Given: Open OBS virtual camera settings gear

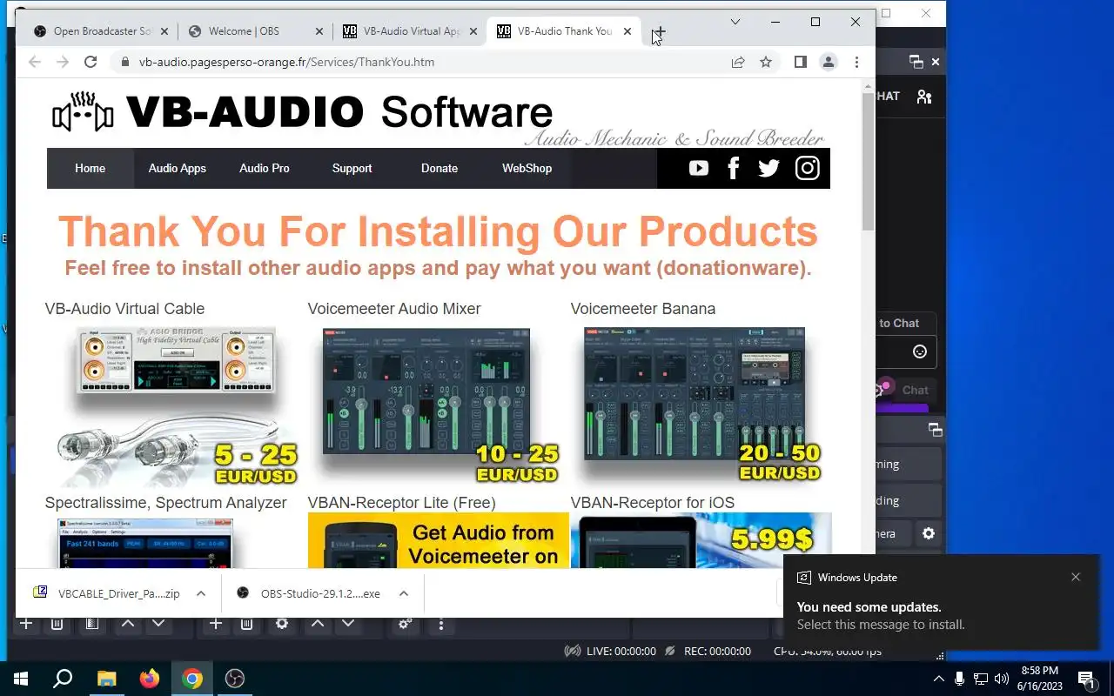Looking at the screenshot, I should 929,533.
